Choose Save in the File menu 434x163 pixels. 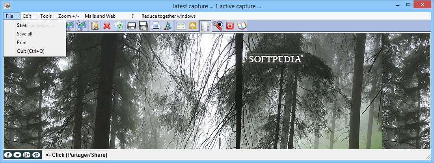(x=35, y=25)
